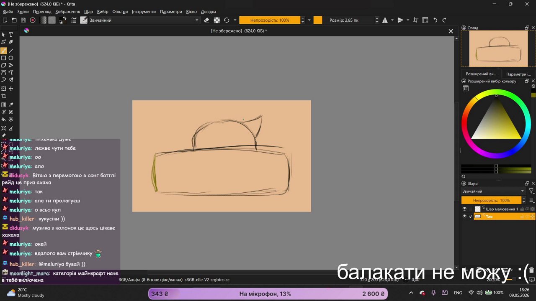Screen dimensions: 536x301
Task: Select the freehand brush tool
Action: [x=4, y=51]
